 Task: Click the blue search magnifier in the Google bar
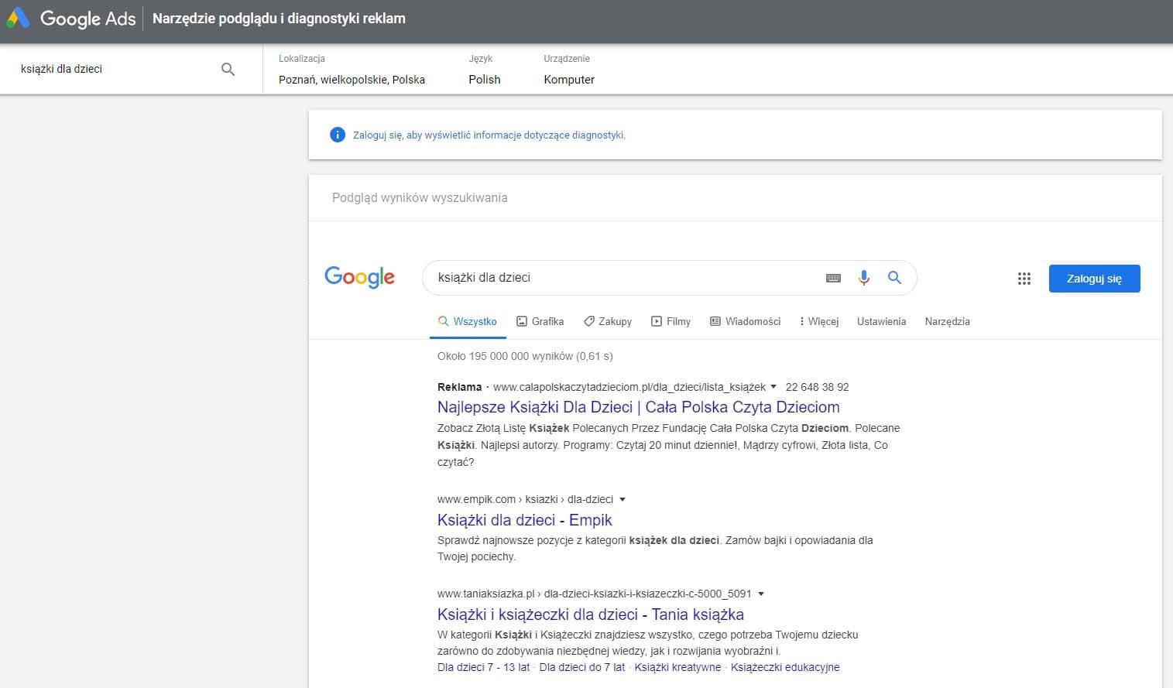tap(894, 277)
